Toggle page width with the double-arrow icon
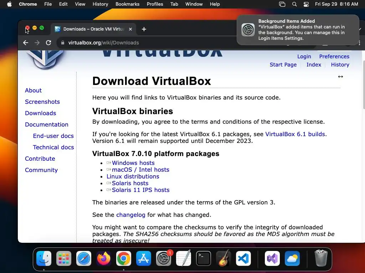 click(340, 77)
